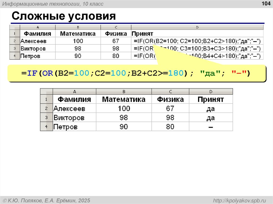Select row 2 header in the top spreadsheet
The height and width of the screenshot is (204, 273).
point(15,41)
